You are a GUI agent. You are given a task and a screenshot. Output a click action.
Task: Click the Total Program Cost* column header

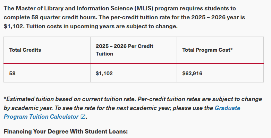[207, 50]
